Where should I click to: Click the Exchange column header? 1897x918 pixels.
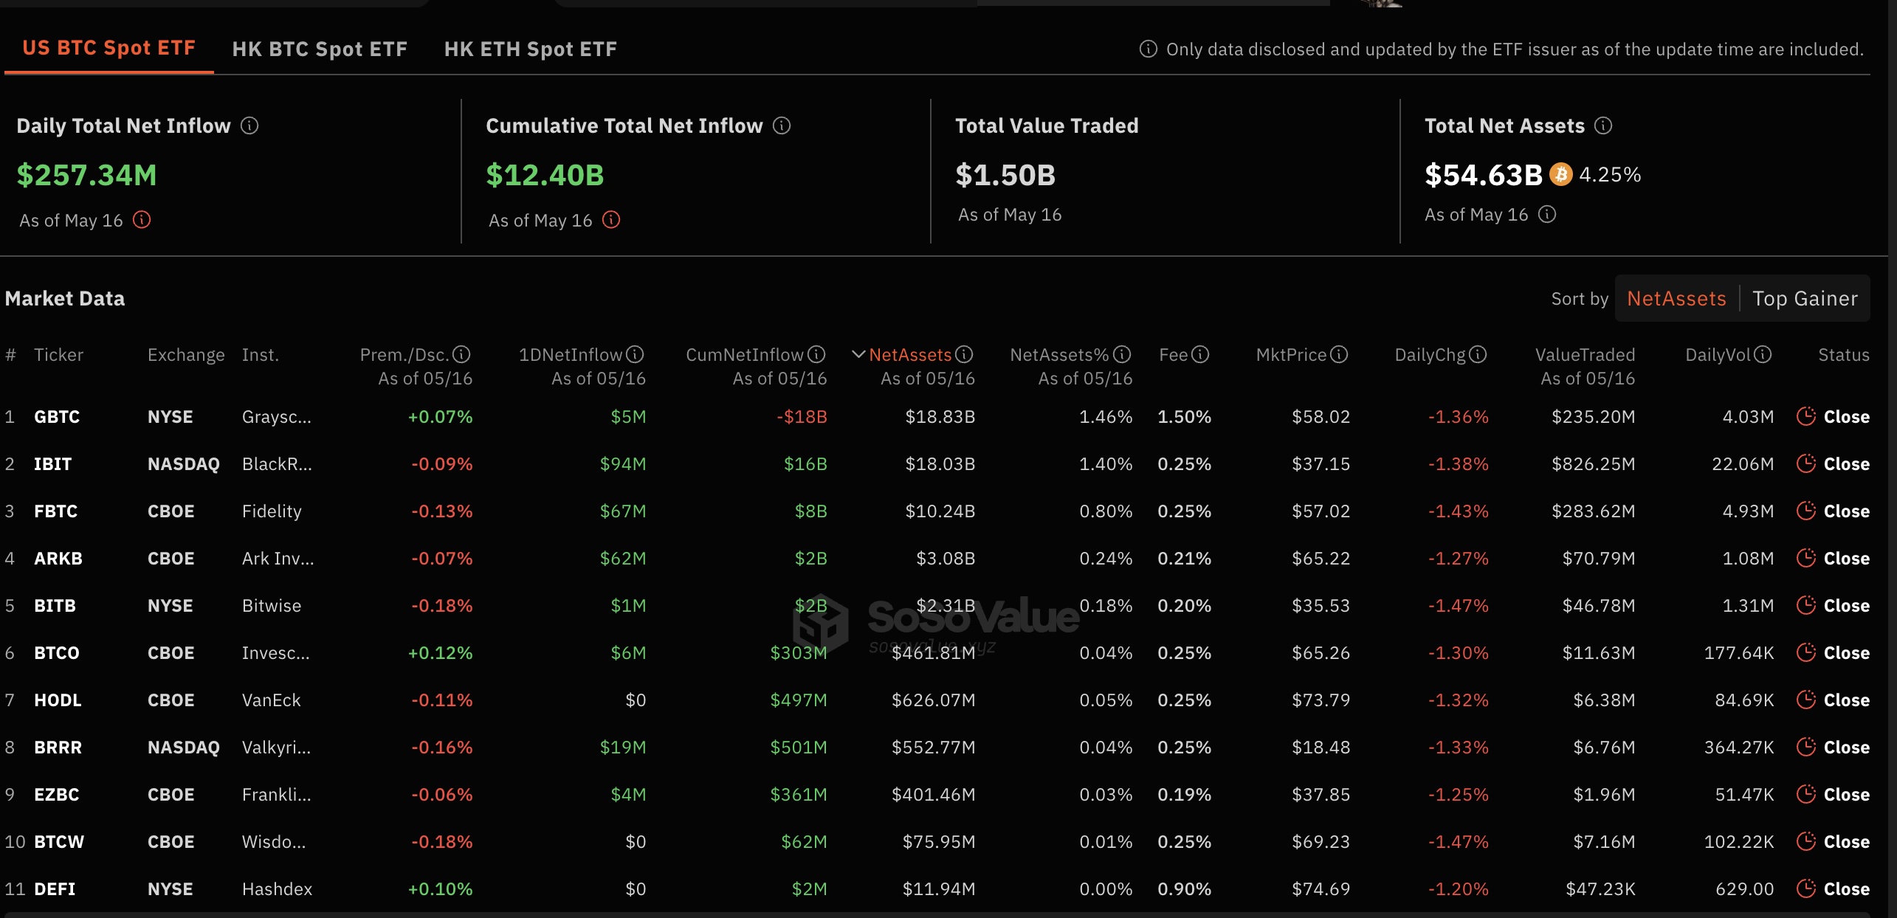point(186,355)
